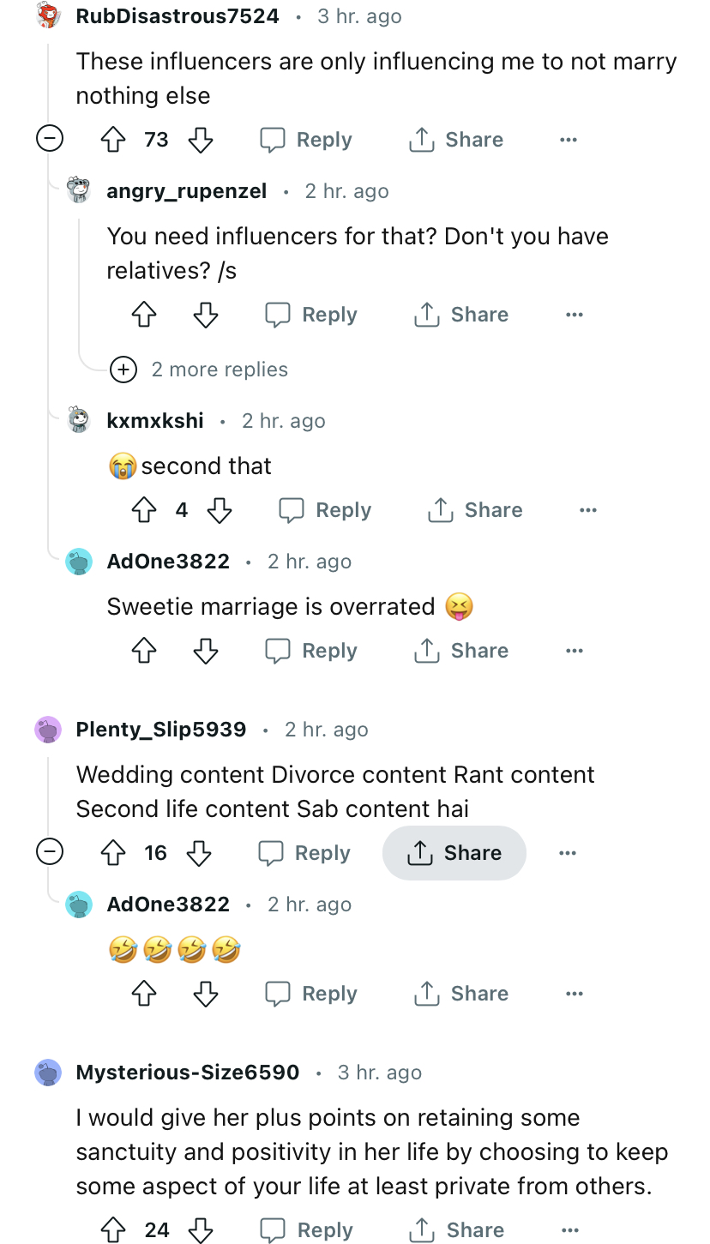Share Plenty_Slip5939's highlighted comment
710x1244 pixels.
[x=454, y=853]
